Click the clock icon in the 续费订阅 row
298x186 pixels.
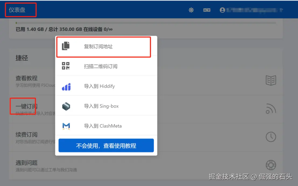click(271, 137)
